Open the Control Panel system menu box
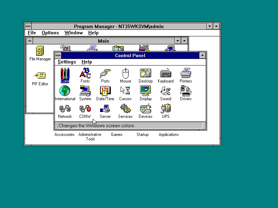The image size is (278, 208). [58, 55]
